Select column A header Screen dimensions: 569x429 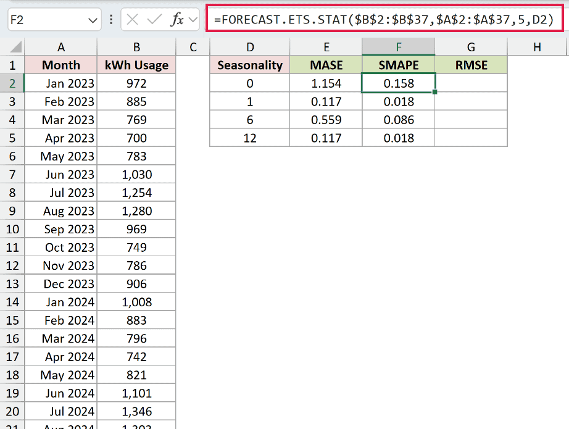tap(61, 47)
